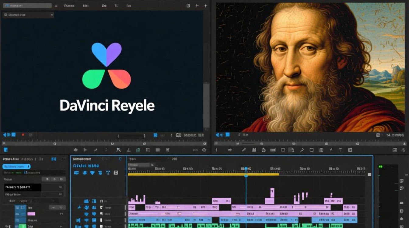Click the vertical scrollbar beside the logo viewer
This screenshot has width=409, height=228.
point(206,105)
